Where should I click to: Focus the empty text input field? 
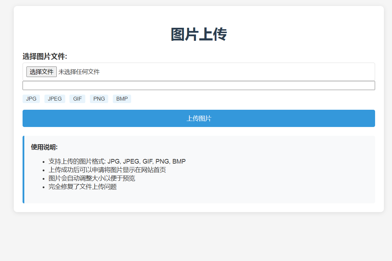point(198,85)
